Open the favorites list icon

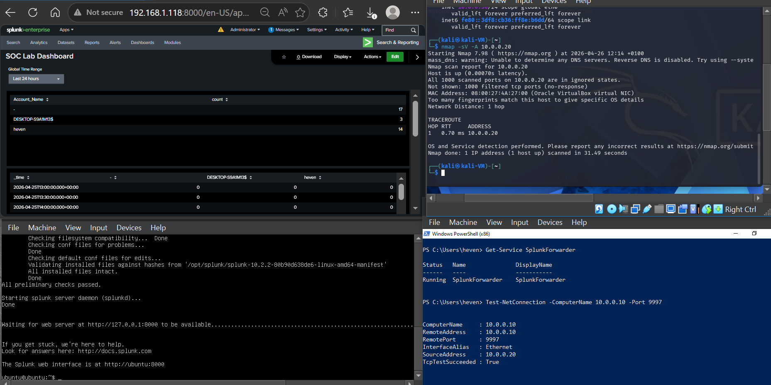348,12
